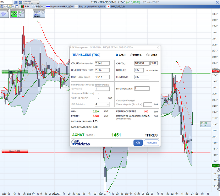Click the CAPITAL amount field
Screen dimensions: 220x196
pos(142,63)
